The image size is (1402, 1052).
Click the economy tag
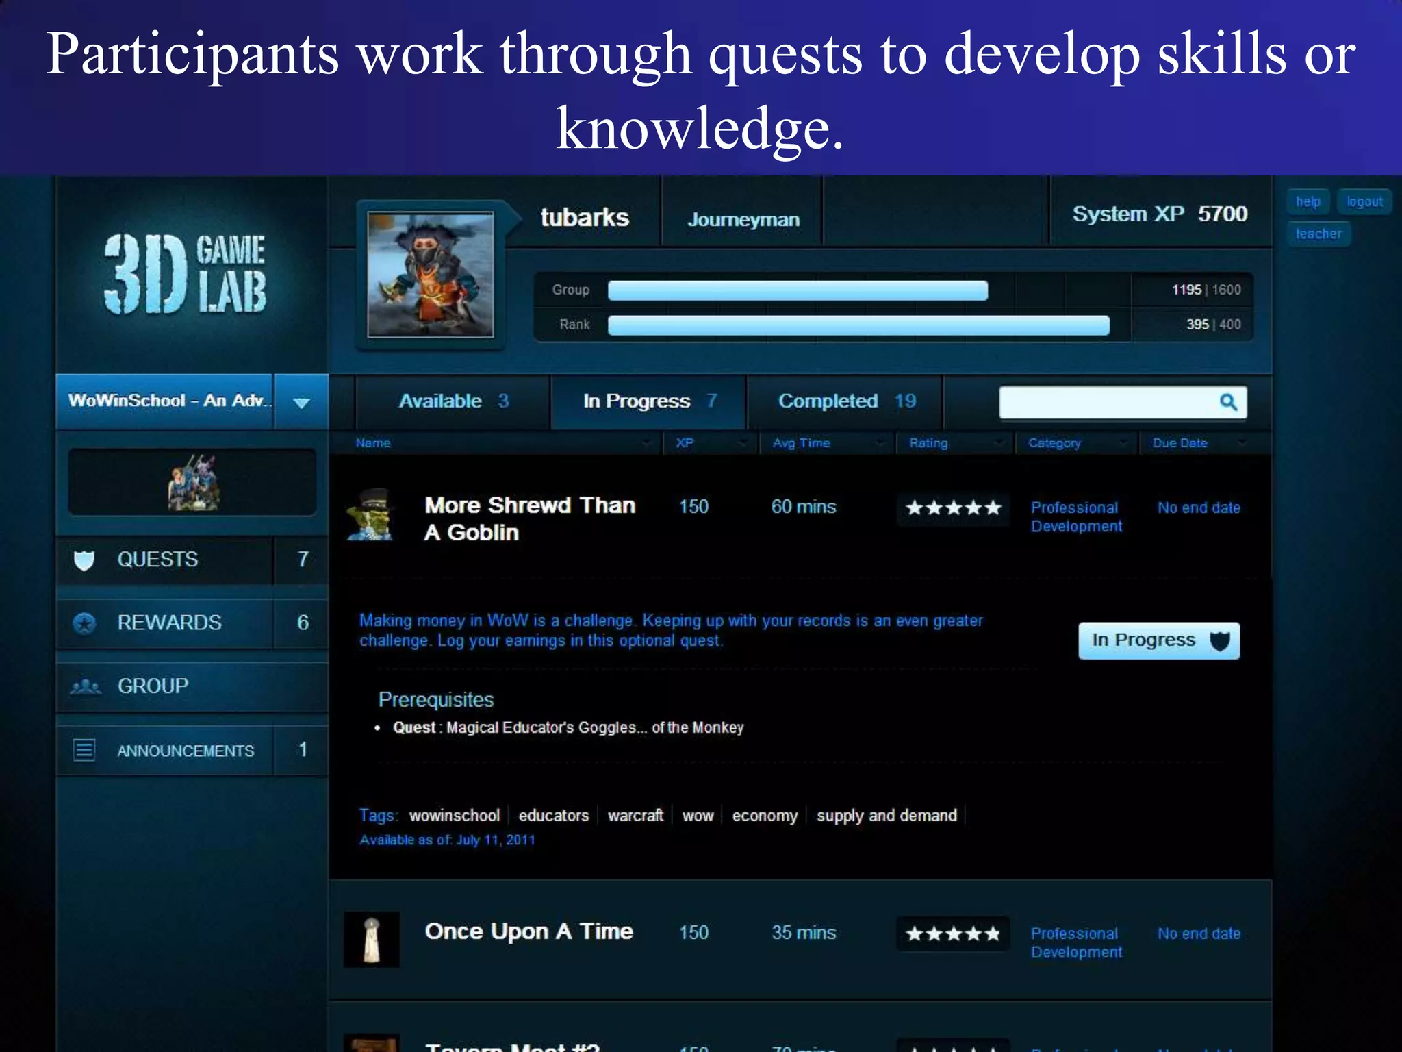tap(765, 816)
